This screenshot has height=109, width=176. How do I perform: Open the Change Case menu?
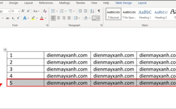[x=36, y=11]
